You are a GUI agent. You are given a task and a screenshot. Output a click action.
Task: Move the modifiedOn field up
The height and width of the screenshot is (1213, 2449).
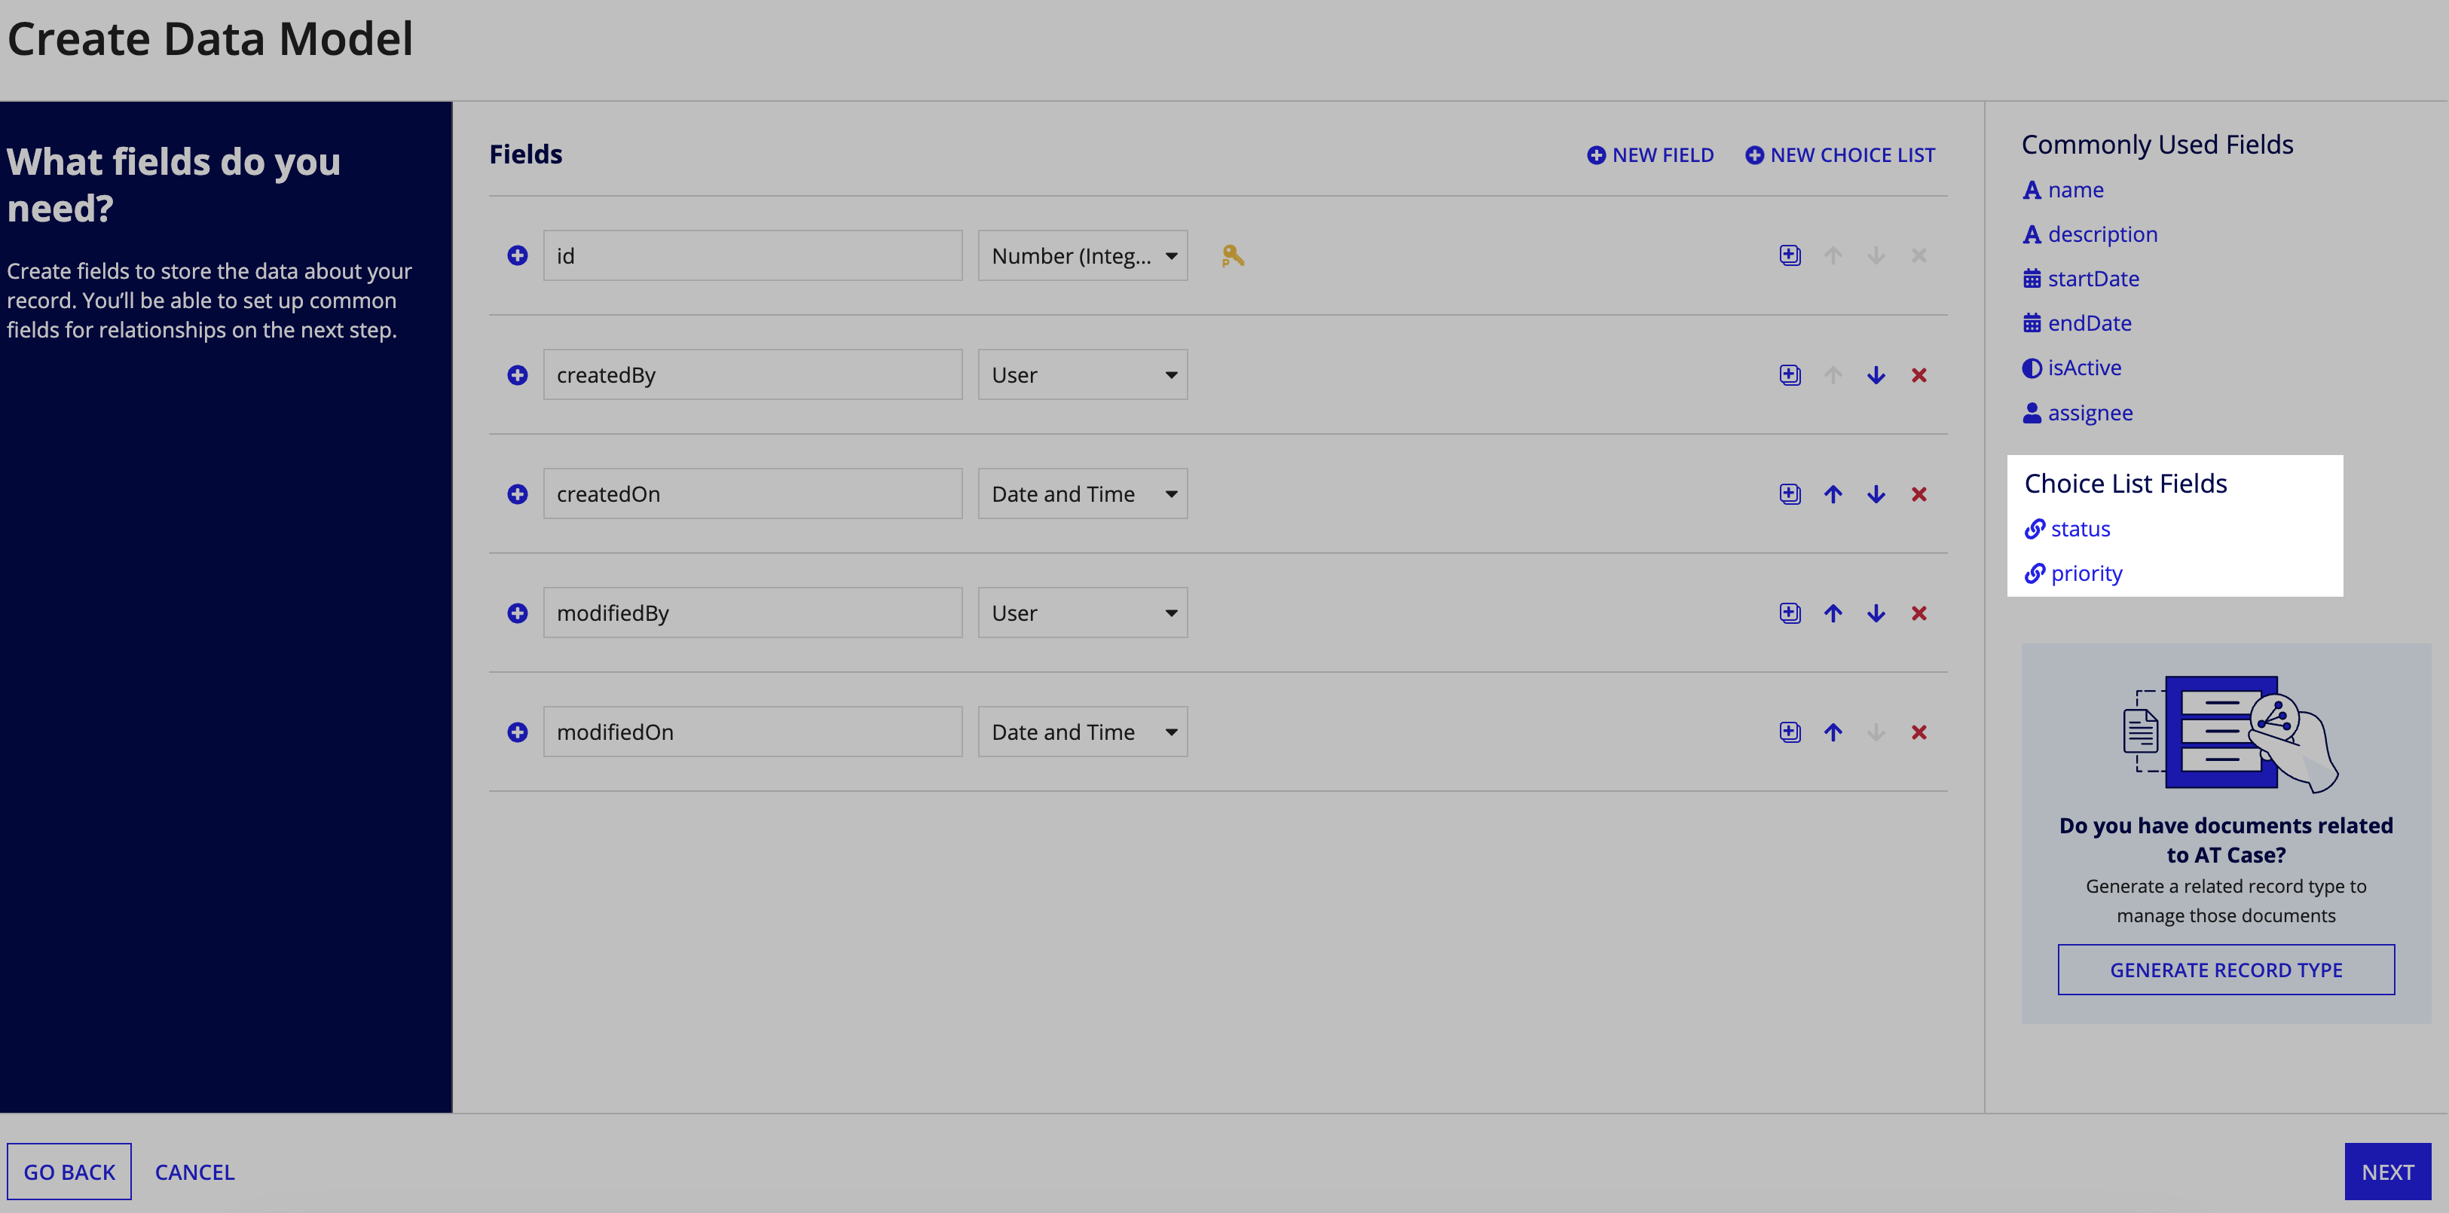tap(1833, 732)
